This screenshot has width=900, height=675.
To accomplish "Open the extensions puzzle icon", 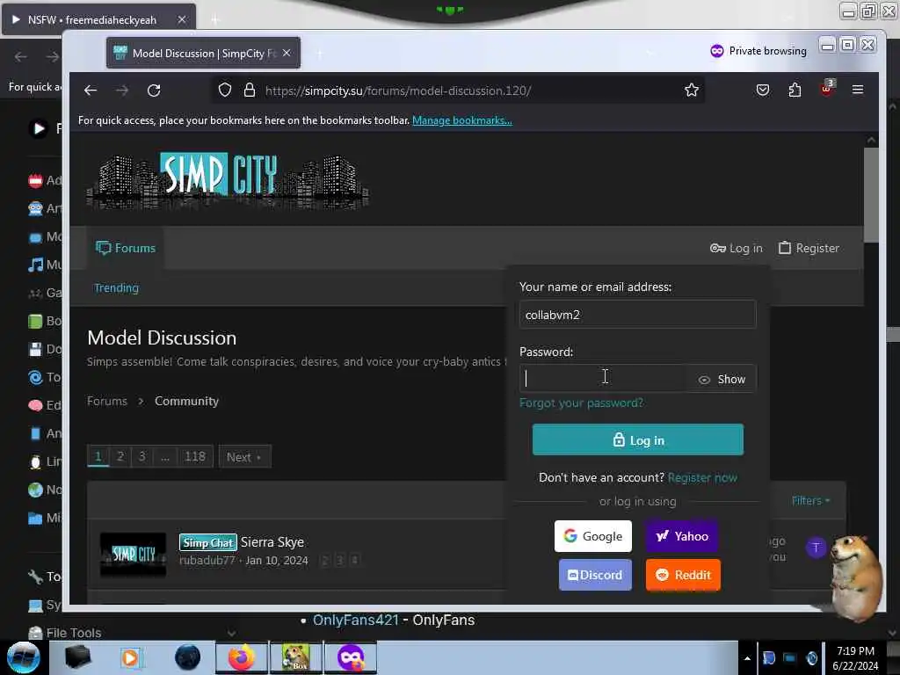I will click(x=795, y=90).
